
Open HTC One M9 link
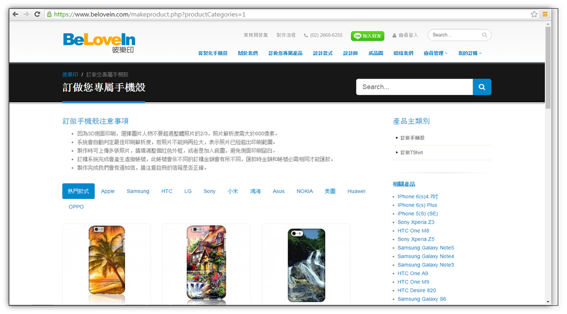coord(413,282)
